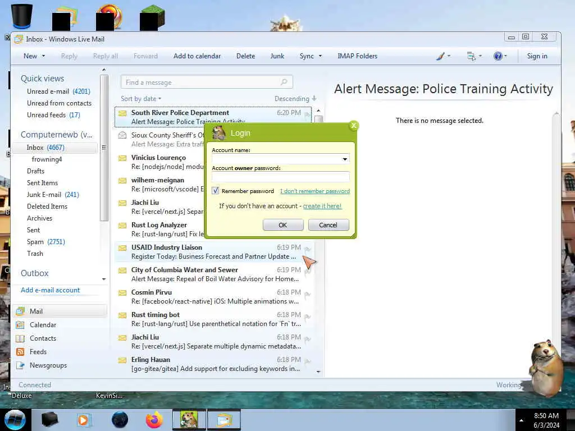The width and height of the screenshot is (575, 431).
Task: Click OK in Login dialog
Action: coord(283,224)
